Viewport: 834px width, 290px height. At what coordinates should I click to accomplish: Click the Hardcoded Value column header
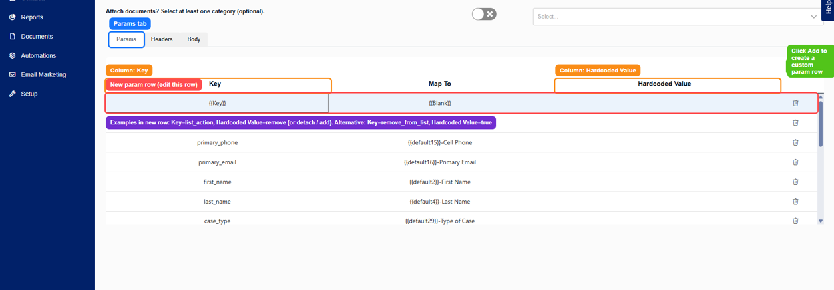tap(664, 84)
